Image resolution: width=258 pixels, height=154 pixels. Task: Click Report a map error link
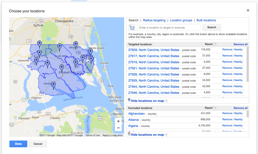[112, 135]
